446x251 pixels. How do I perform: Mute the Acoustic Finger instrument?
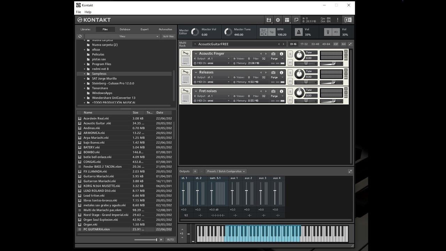coord(290,63)
